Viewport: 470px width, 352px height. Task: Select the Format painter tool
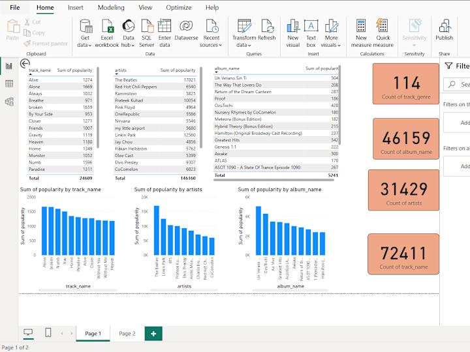(46, 44)
